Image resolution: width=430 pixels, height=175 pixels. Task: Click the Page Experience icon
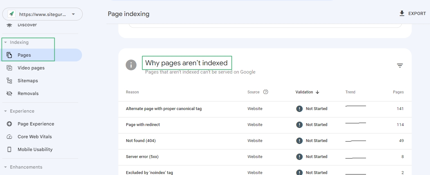(9, 124)
